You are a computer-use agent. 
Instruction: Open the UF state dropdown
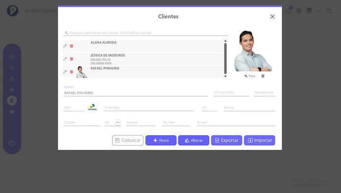point(118,123)
